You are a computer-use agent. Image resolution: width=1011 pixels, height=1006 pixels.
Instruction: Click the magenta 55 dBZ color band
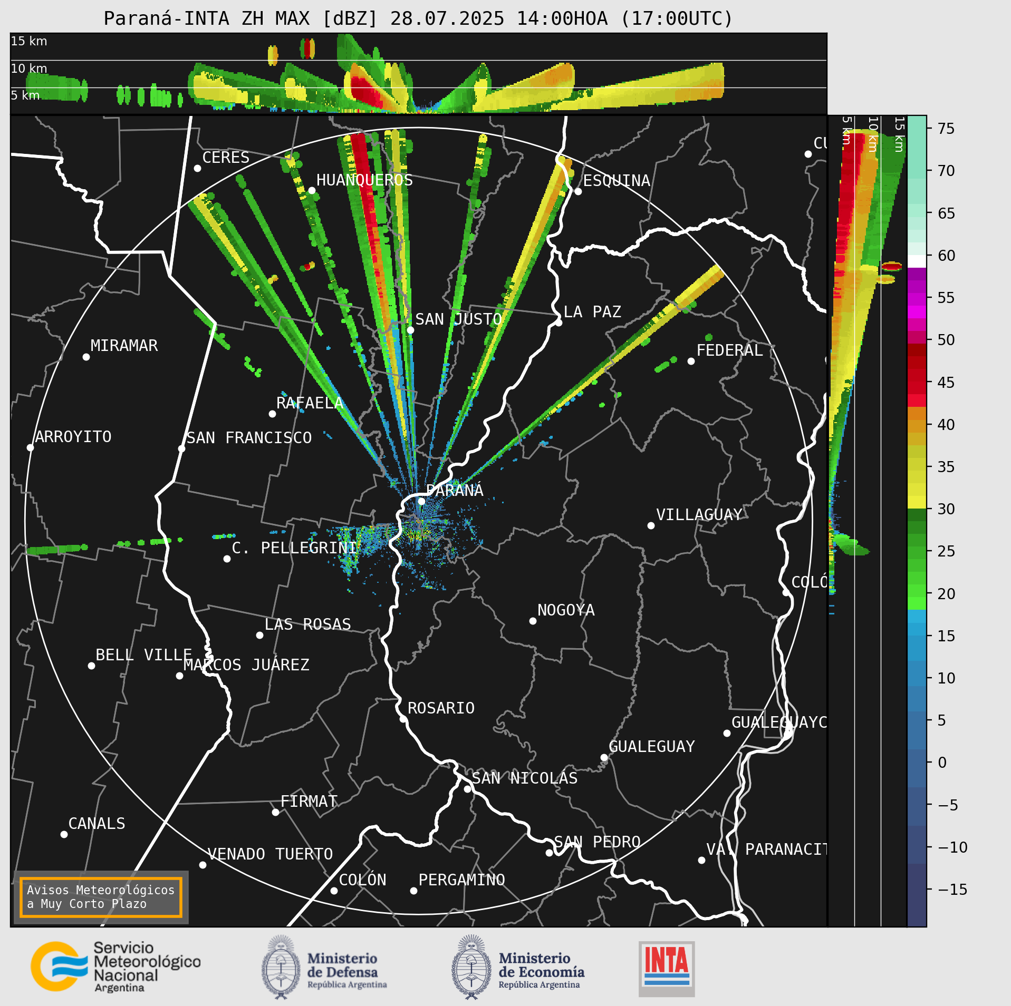[x=917, y=299]
